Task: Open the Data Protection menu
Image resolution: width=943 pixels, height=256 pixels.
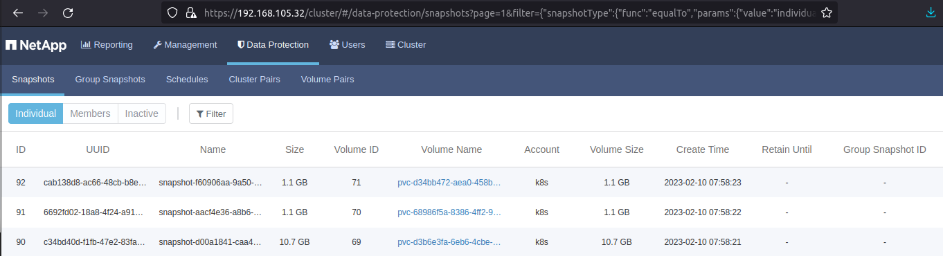Action: click(273, 45)
